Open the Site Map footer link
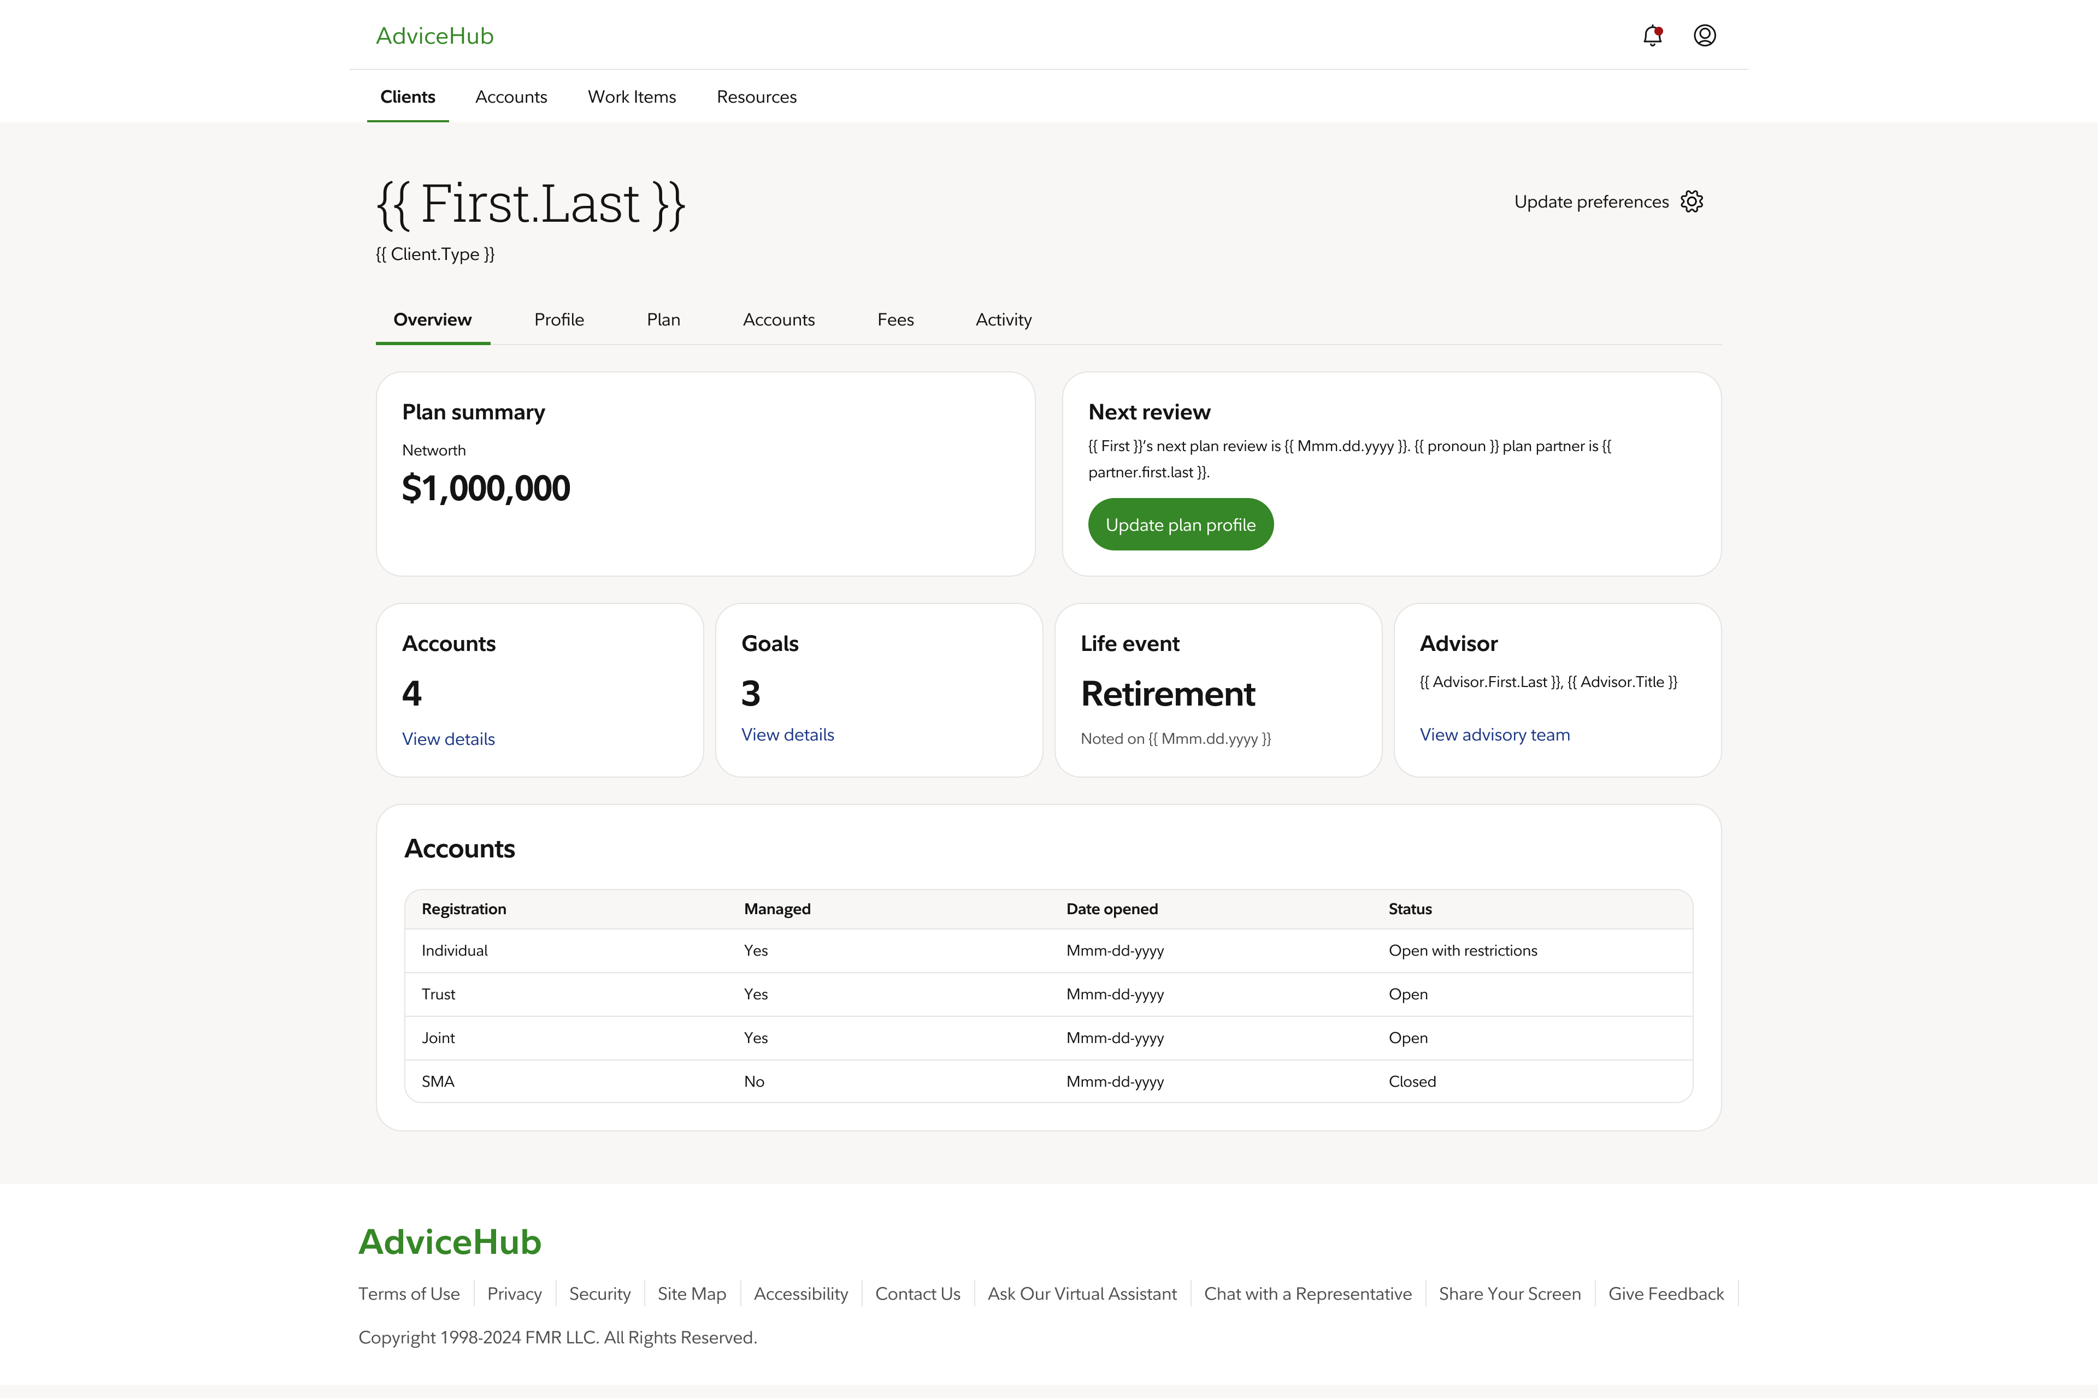The image size is (2098, 1398). pos(692,1294)
